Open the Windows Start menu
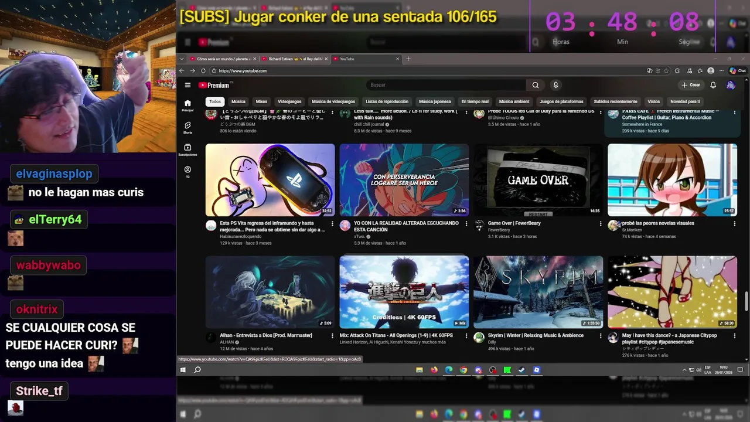Image resolution: width=750 pixels, height=422 pixels. point(183,370)
